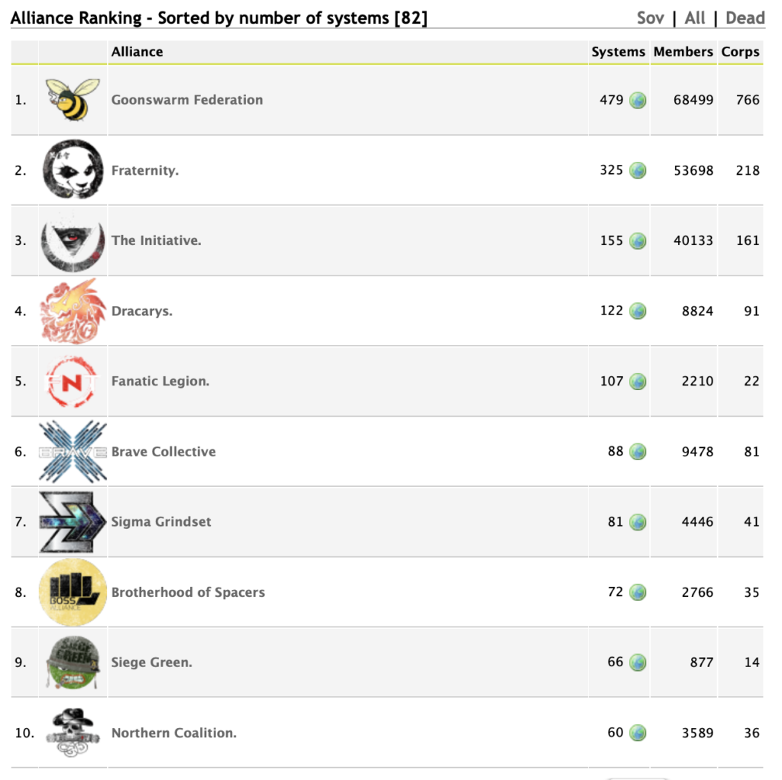Screen dimensions: 782x780
Task: Open the Goonswarm Federation alliance link
Action: pos(187,100)
